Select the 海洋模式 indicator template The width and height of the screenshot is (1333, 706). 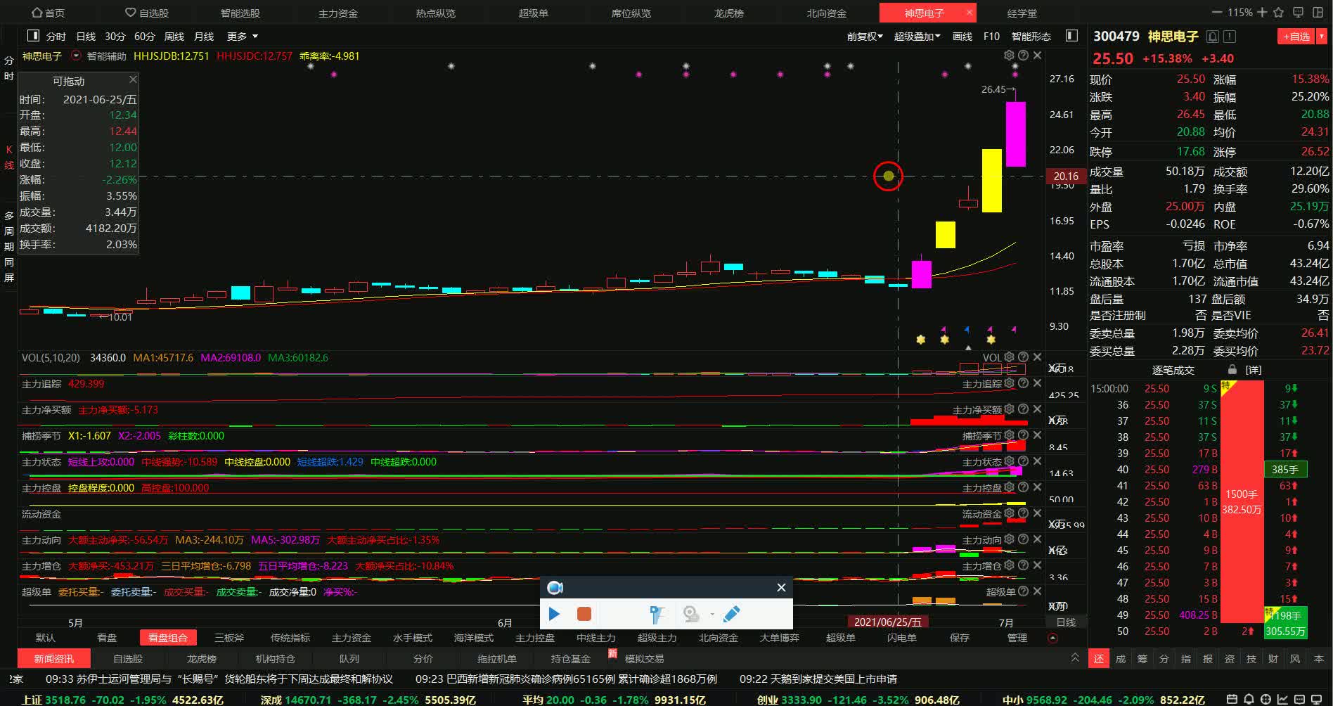[x=473, y=638]
